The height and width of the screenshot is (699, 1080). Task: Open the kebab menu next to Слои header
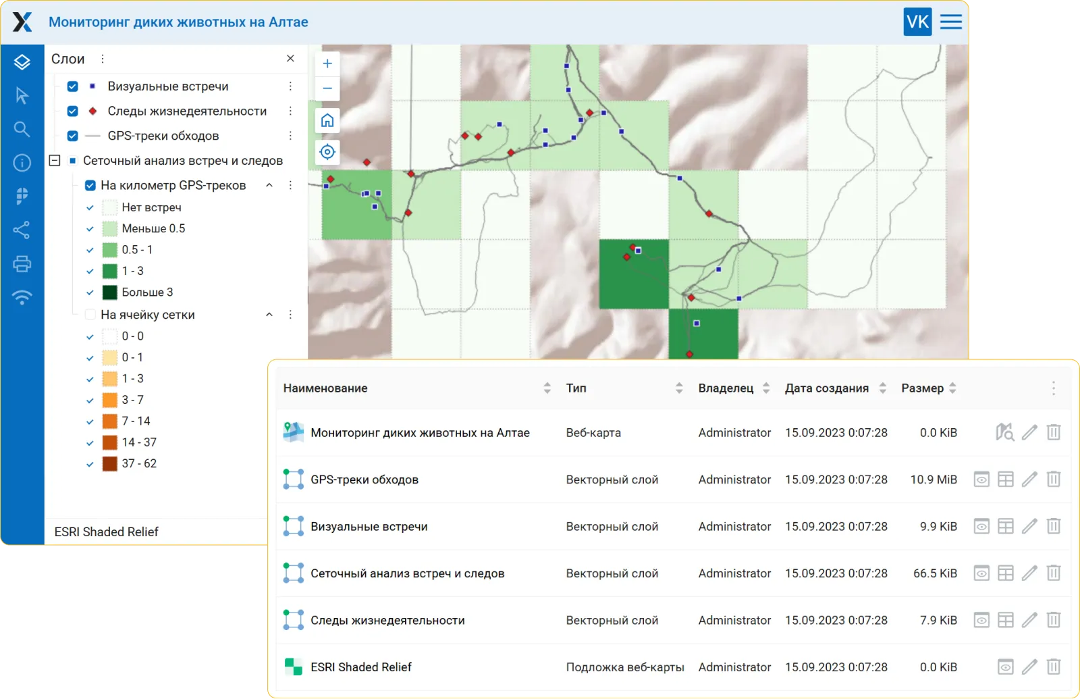(102, 59)
